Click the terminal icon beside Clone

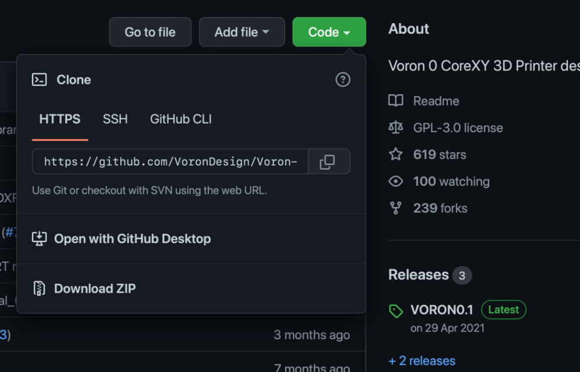39,79
